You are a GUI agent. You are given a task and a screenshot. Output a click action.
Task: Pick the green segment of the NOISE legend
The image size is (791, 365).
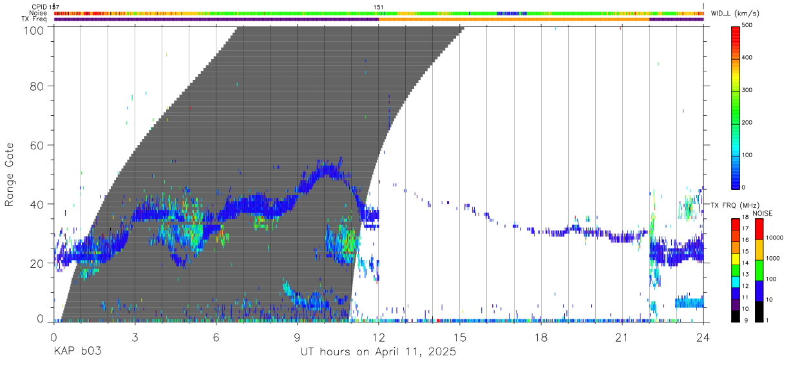[759, 270]
